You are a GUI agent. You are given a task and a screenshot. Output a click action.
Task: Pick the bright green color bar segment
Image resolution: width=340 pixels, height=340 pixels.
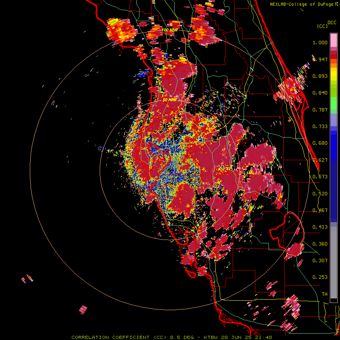coord(334,103)
